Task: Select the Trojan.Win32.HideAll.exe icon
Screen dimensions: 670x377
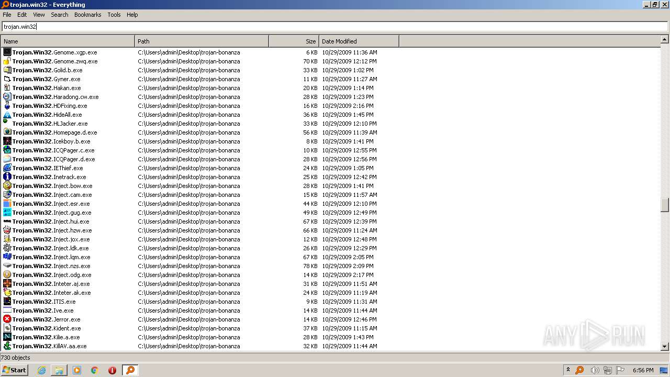Action: pos(7,115)
